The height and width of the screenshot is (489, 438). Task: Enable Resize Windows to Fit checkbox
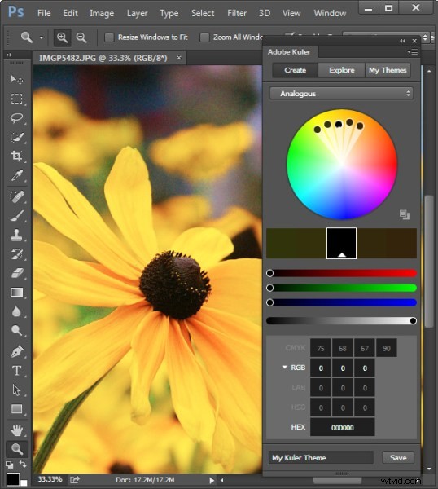coord(109,37)
